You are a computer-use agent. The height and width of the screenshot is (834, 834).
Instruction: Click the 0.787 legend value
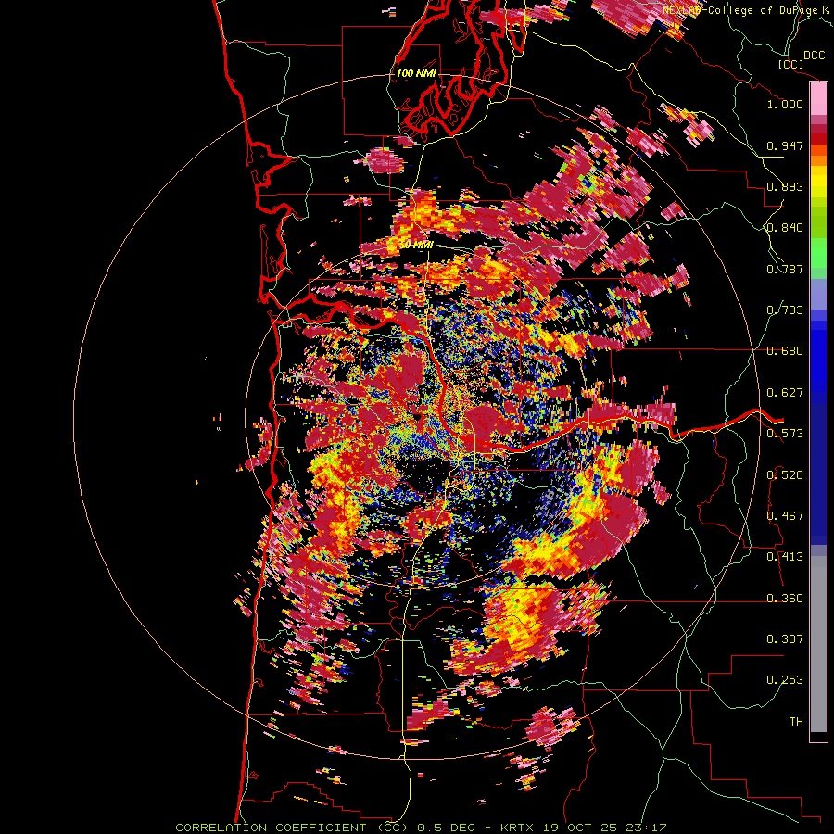pyautogui.click(x=785, y=269)
